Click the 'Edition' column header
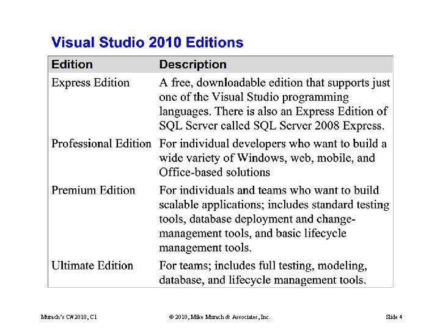440x330 pixels. click(x=72, y=65)
